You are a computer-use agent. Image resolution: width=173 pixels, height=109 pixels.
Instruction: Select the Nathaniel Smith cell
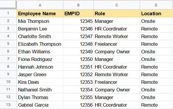pyautogui.click(x=40, y=90)
